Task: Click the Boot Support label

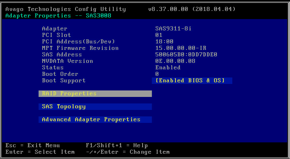Action: 64,81
